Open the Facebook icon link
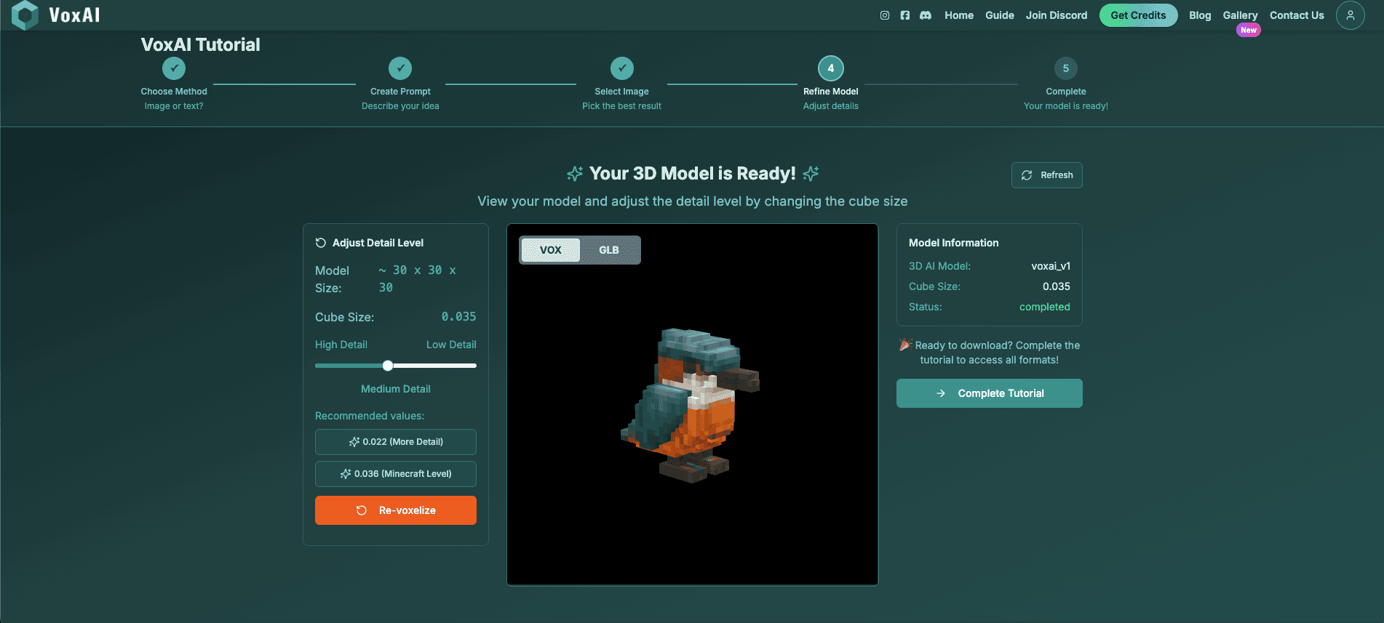Image resolution: width=1384 pixels, height=623 pixels. tap(905, 15)
